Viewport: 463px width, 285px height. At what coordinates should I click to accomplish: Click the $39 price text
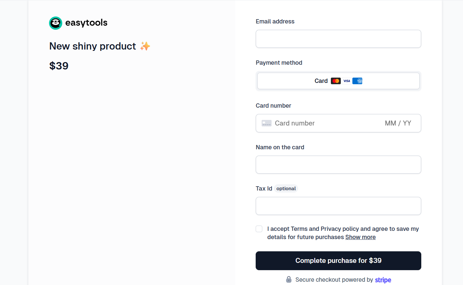click(59, 66)
